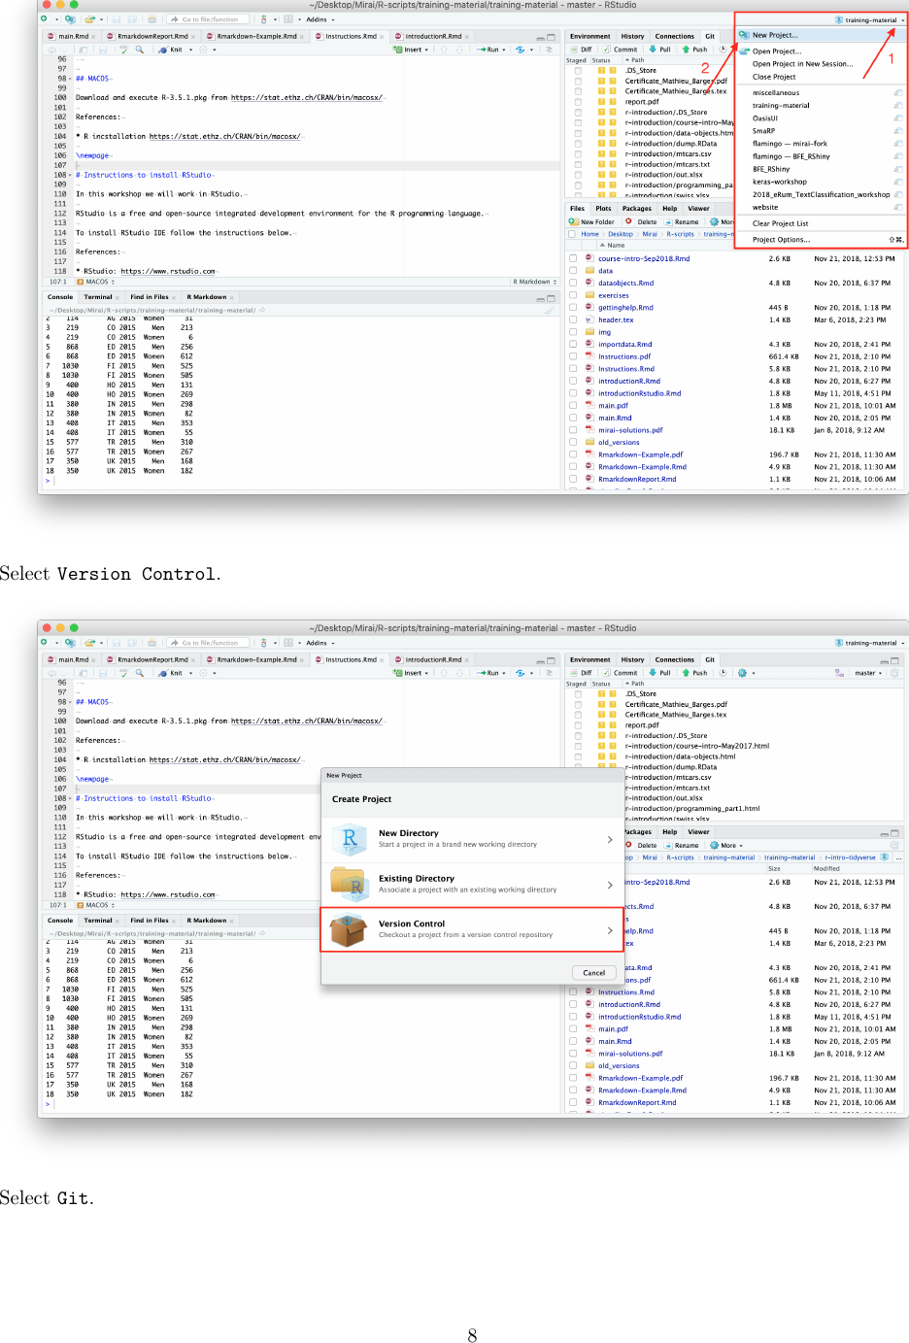Click Existing Directory folder icon in dialog
The height and width of the screenshot is (1343, 909).
click(x=348, y=884)
